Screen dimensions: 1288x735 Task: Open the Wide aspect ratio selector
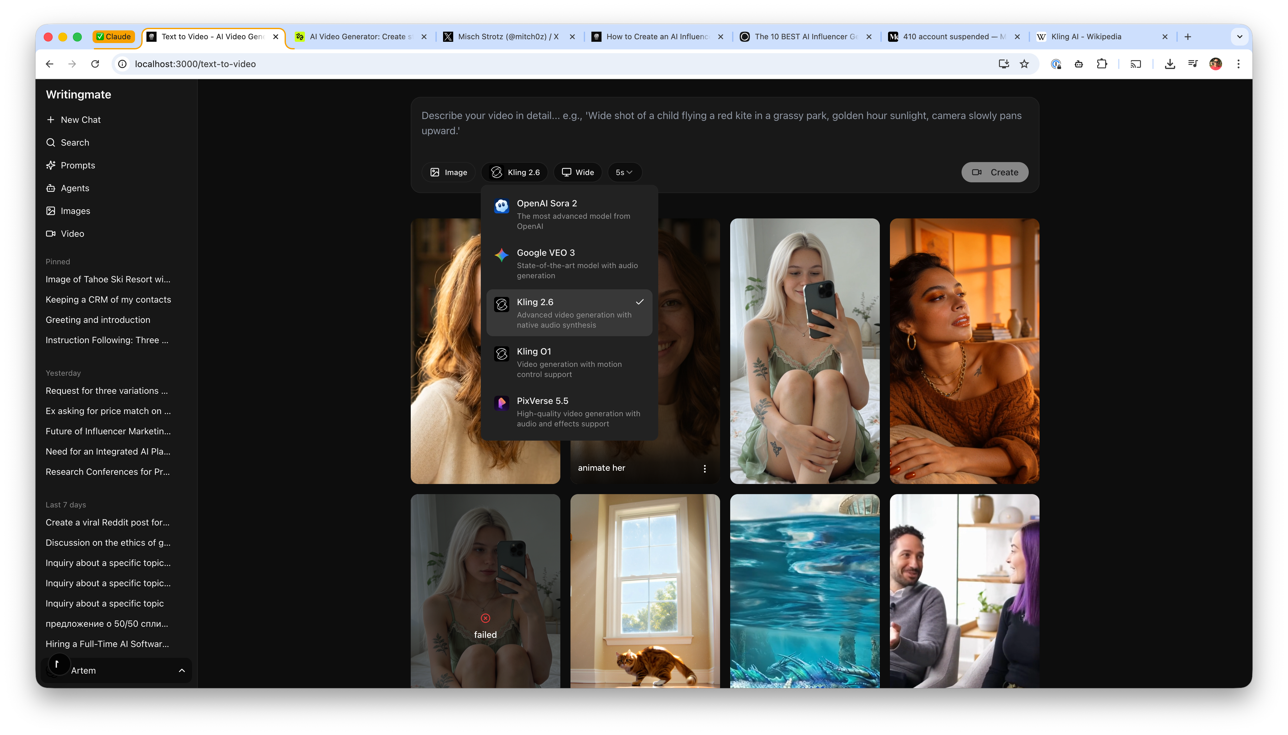click(577, 172)
